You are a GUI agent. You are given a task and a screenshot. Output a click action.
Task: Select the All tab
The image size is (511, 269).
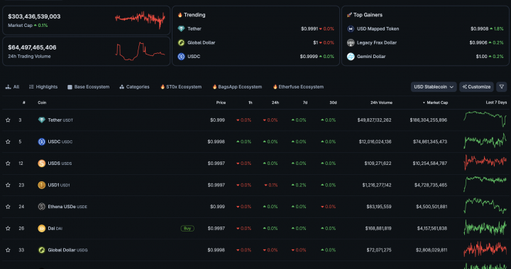(x=12, y=87)
